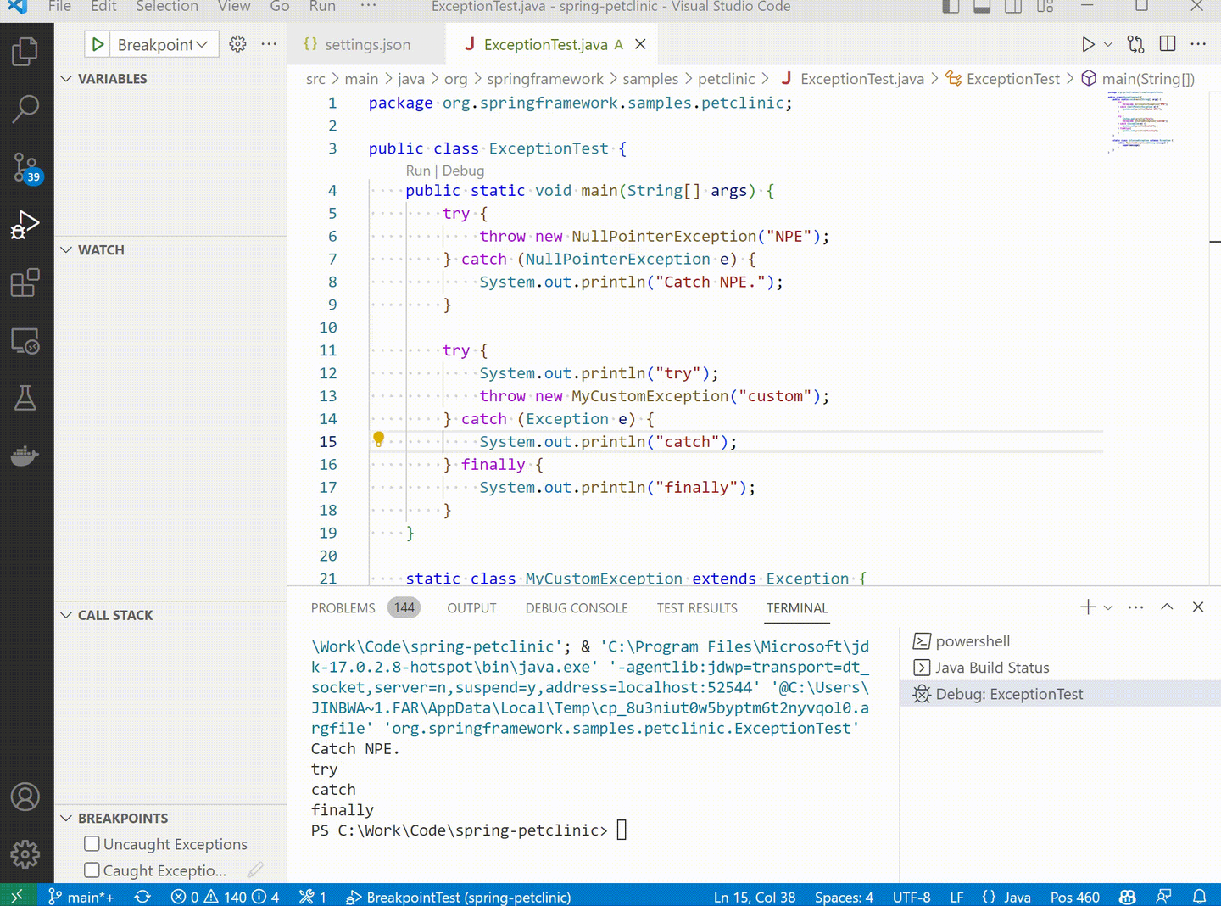Expand the Call Stack section
This screenshot has width=1221, height=906.
[66, 615]
